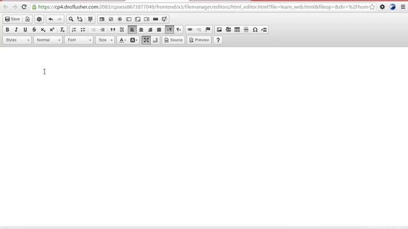Image resolution: width=408 pixels, height=229 pixels.
Task: Insert a form element
Action: coord(102,19)
